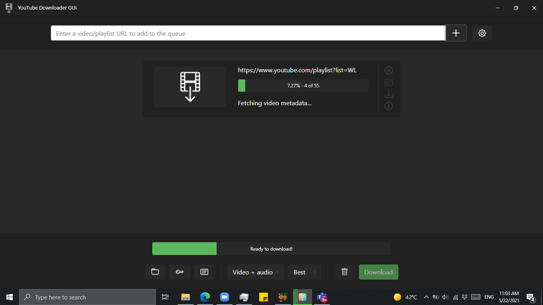Image resolution: width=543 pixels, height=305 pixels.
Task: Cancel the queued playlist download
Action: pyautogui.click(x=388, y=70)
